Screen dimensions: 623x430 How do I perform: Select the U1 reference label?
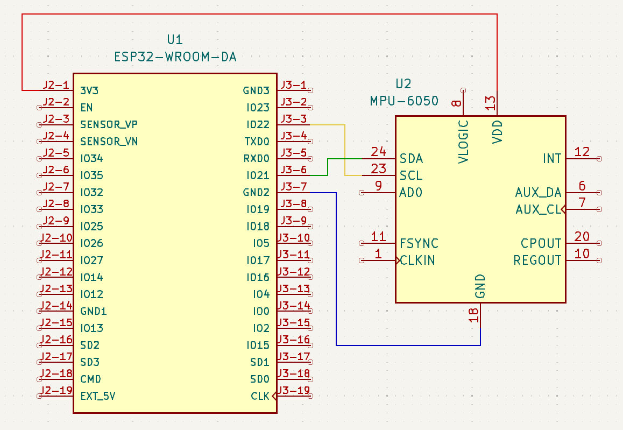point(175,40)
